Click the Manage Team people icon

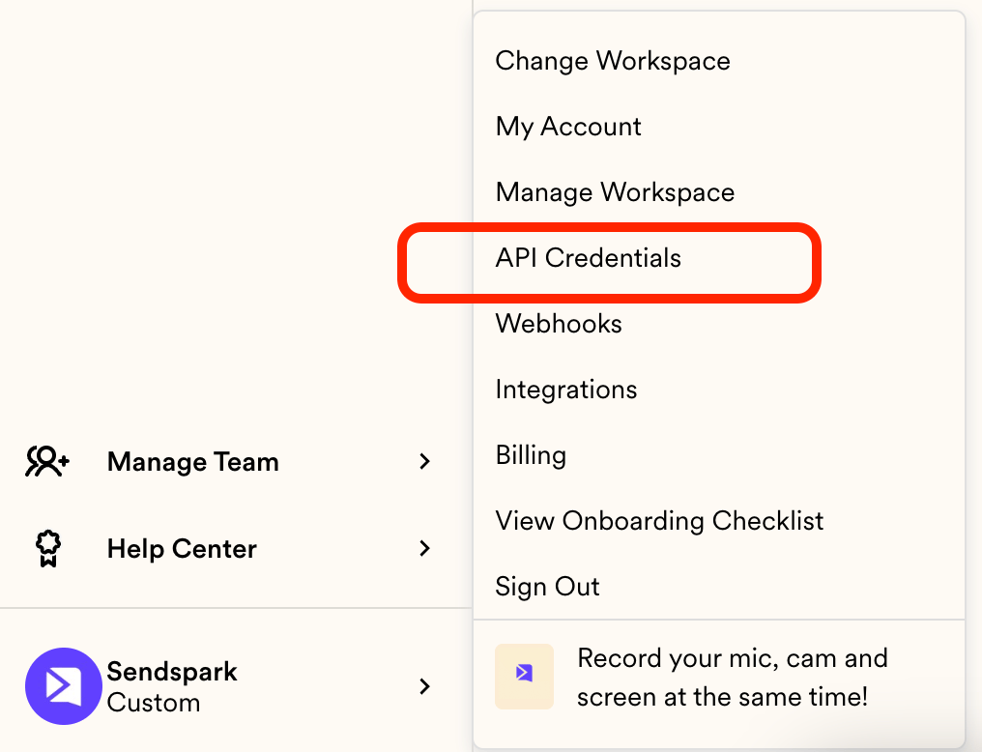[x=47, y=461]
